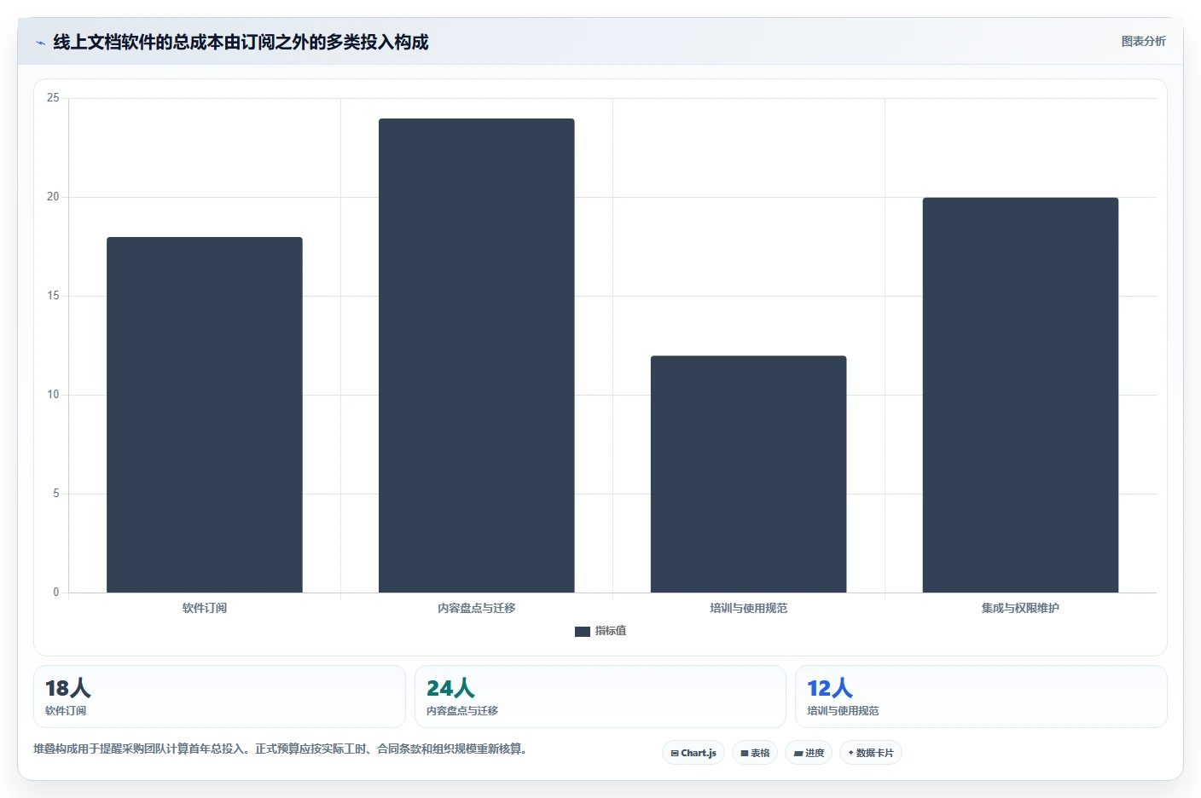Click the 集成与权限维护 x-axis label

pyautogui.click(x=1020, y=608)
